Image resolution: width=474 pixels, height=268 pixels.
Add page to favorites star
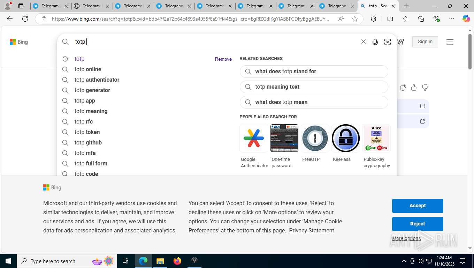355,19
